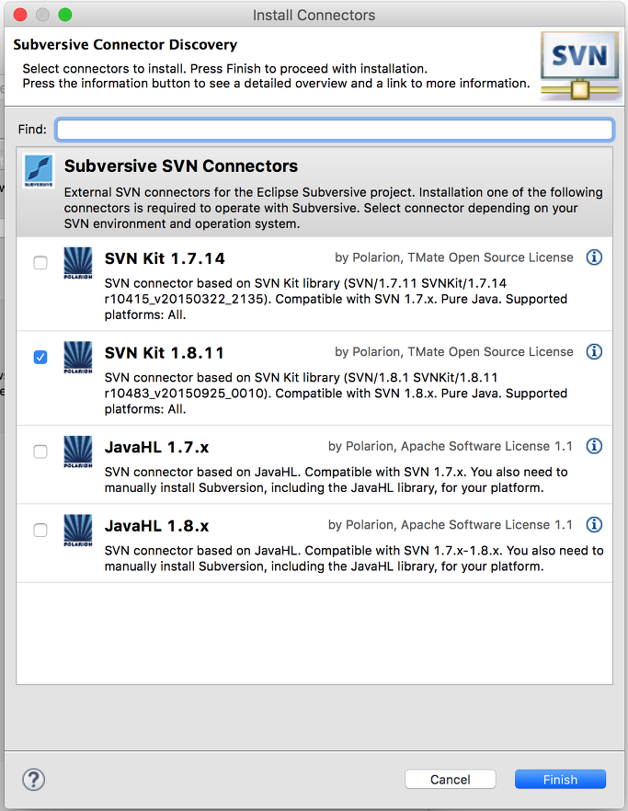
Task: Check the SVN Kit 1.7.14 checkbox
Action: [40, 263]
